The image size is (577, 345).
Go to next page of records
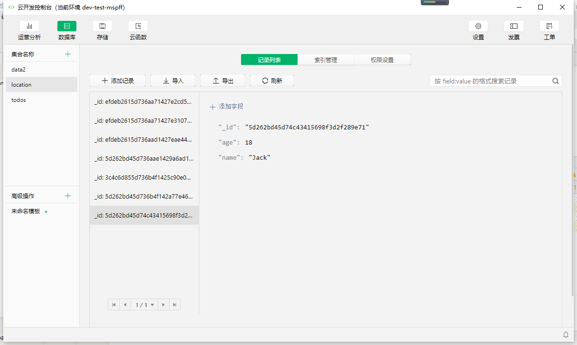(x=163, y=305)
